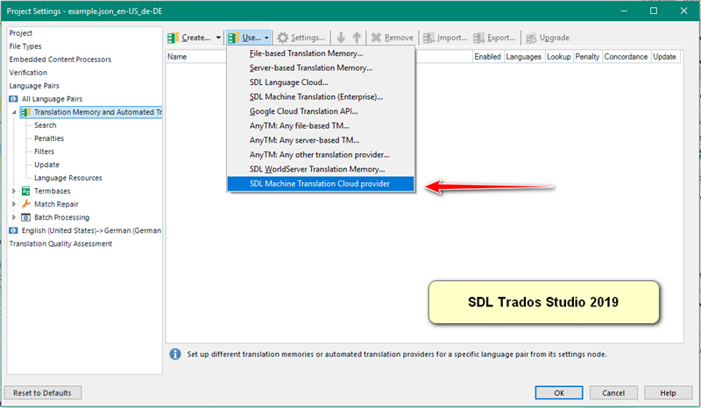Pick Google Cloud Translation API entry
The height and width of the screenshot is (408, 701).
click(321, 111)
